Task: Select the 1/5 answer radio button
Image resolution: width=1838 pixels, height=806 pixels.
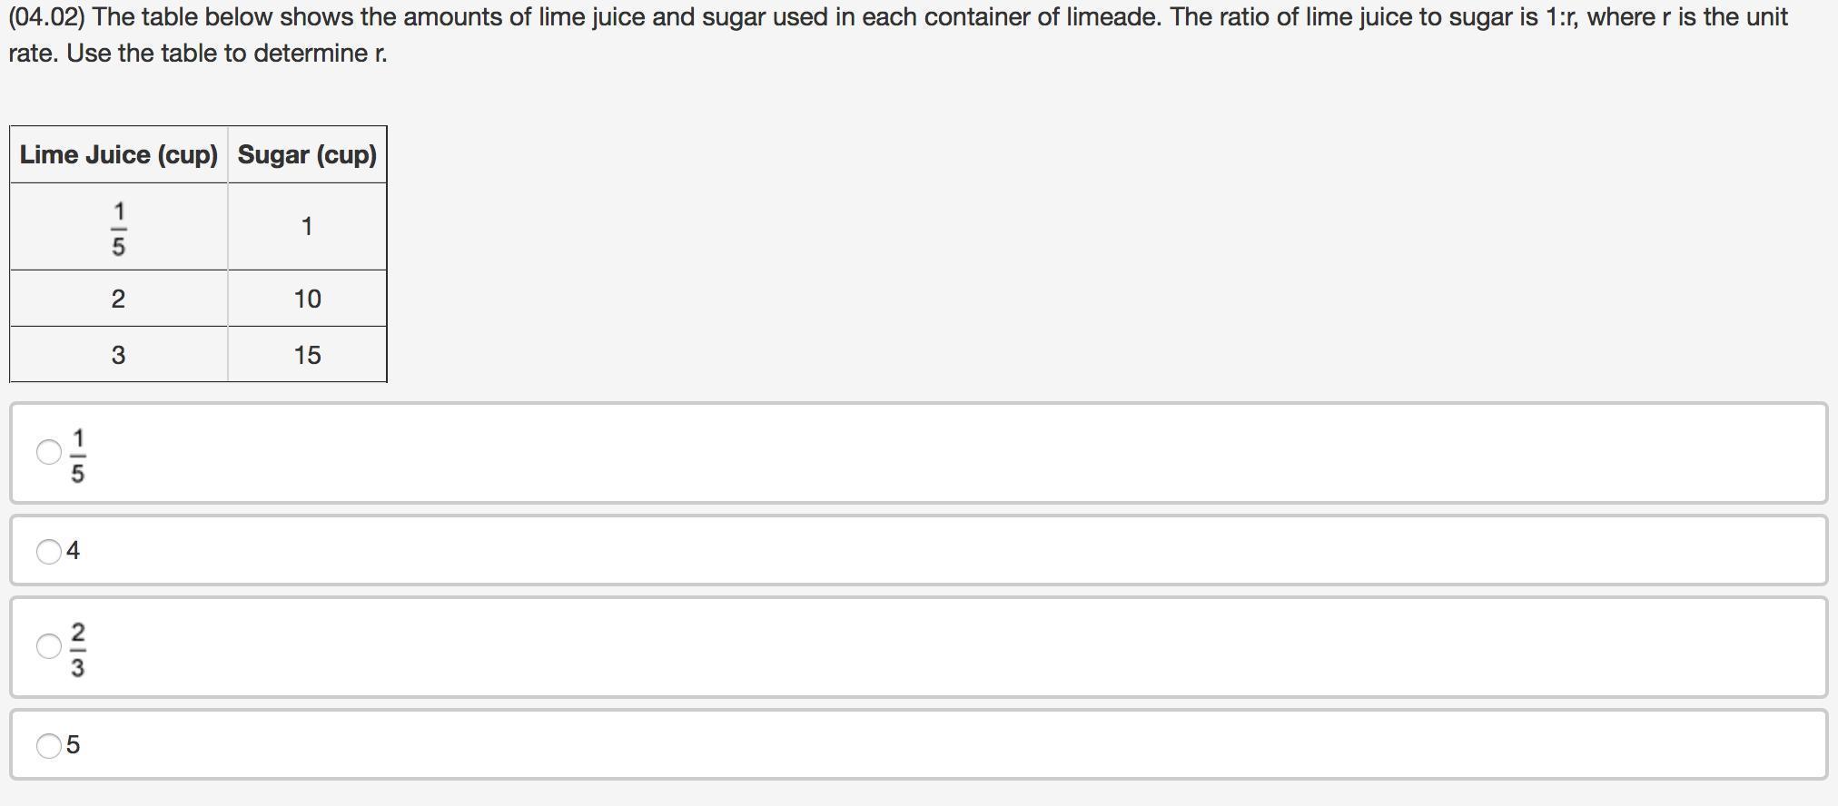Action: click(48, 452)
